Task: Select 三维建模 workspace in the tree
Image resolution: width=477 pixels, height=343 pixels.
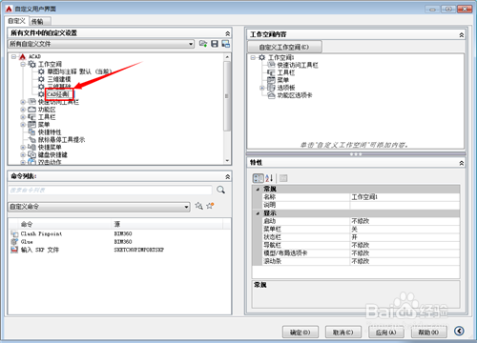Action: [59, 79]
